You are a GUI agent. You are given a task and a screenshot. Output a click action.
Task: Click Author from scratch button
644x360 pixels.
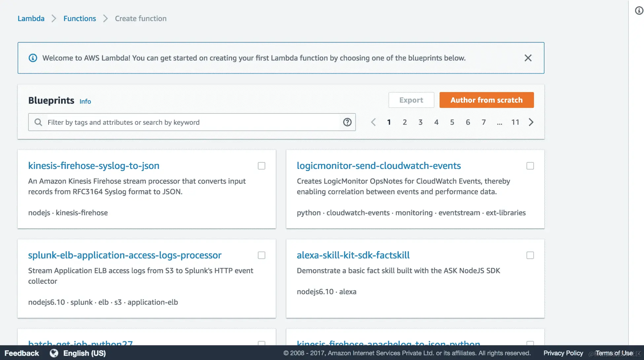(x=486, y=100)
